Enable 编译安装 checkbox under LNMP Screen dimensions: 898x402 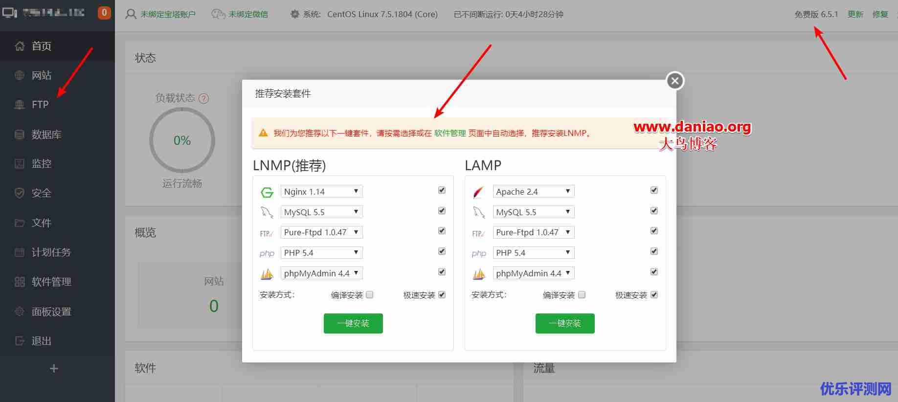tap(370, 295)
